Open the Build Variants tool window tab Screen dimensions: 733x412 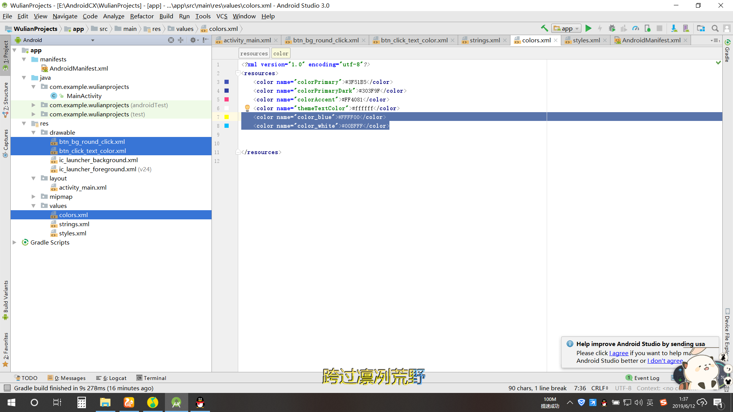click(5, 301)
